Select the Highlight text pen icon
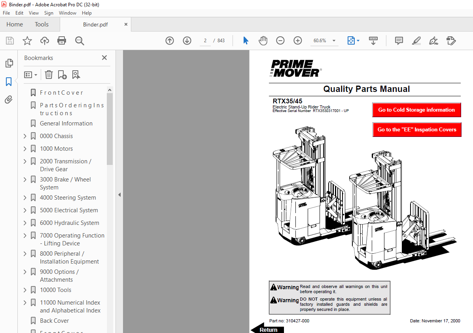This screenshot has width=473, height=333. [x=416, y=41]
